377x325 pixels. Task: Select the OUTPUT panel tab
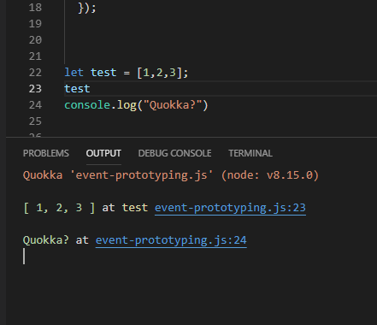coord(103,153)
